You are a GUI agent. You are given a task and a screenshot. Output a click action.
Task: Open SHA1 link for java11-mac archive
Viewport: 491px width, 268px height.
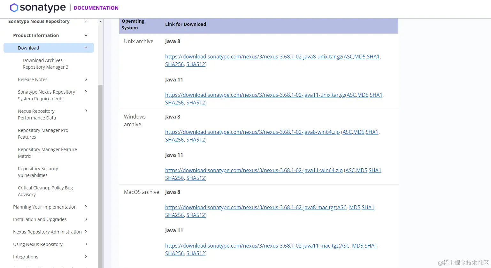click(x=371, y=246)
